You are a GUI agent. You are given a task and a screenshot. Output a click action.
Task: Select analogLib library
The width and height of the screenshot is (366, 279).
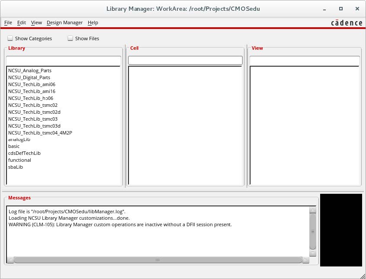(19, 139)
